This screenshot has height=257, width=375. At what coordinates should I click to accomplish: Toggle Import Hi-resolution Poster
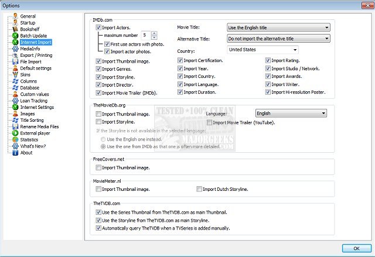coord(268,92)
